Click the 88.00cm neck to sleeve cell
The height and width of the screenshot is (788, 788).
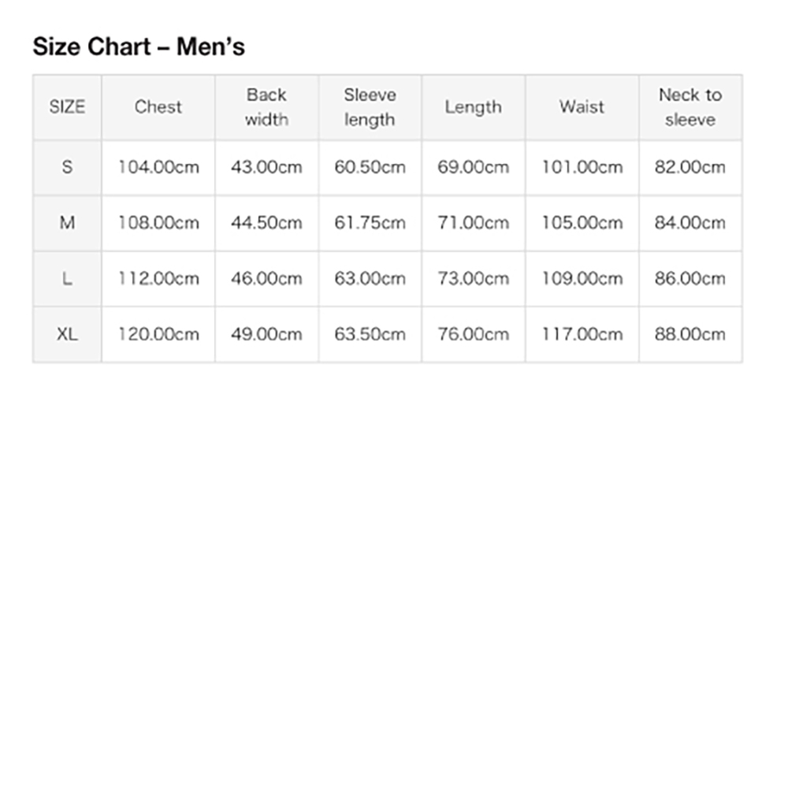690,334
